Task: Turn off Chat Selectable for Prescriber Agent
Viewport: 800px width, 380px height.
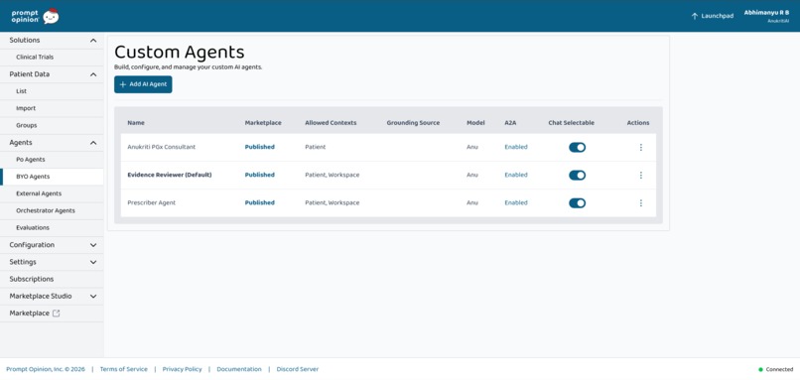Action: pyautogui.click(x=577, y=203)
